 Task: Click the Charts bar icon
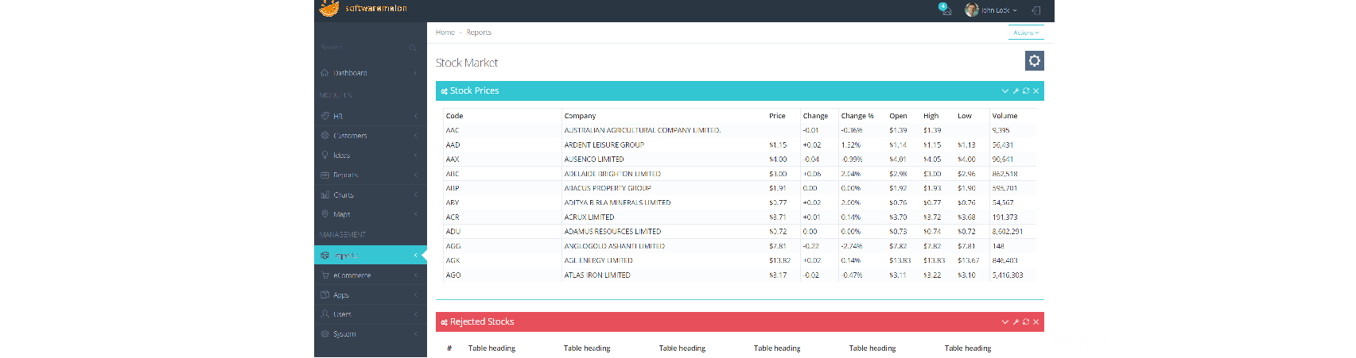click(x=324, y=194)
